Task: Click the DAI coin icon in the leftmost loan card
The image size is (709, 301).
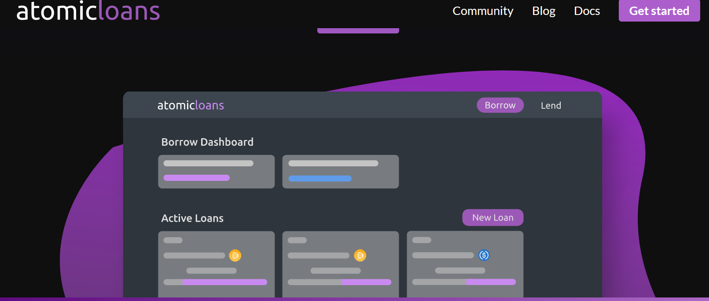Action: (x=235, y=255)
